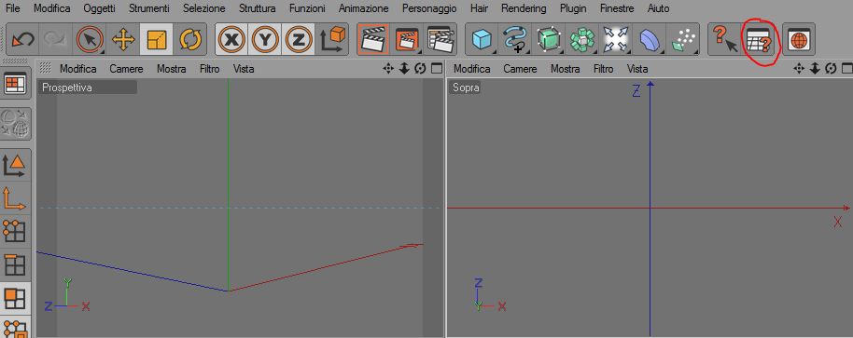Open the help window with the table question-mark icon

coord(760,39)
